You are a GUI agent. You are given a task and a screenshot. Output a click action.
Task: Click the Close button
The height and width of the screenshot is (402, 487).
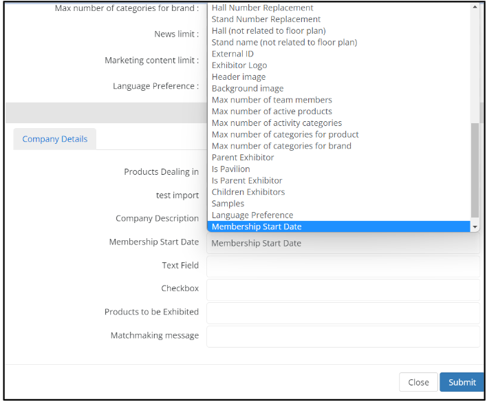418,382
